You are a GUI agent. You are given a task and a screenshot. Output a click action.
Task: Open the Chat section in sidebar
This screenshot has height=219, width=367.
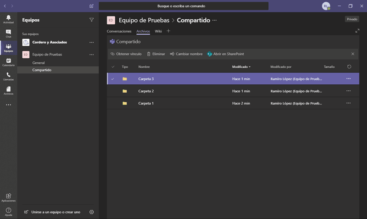[x=8, y=33]
